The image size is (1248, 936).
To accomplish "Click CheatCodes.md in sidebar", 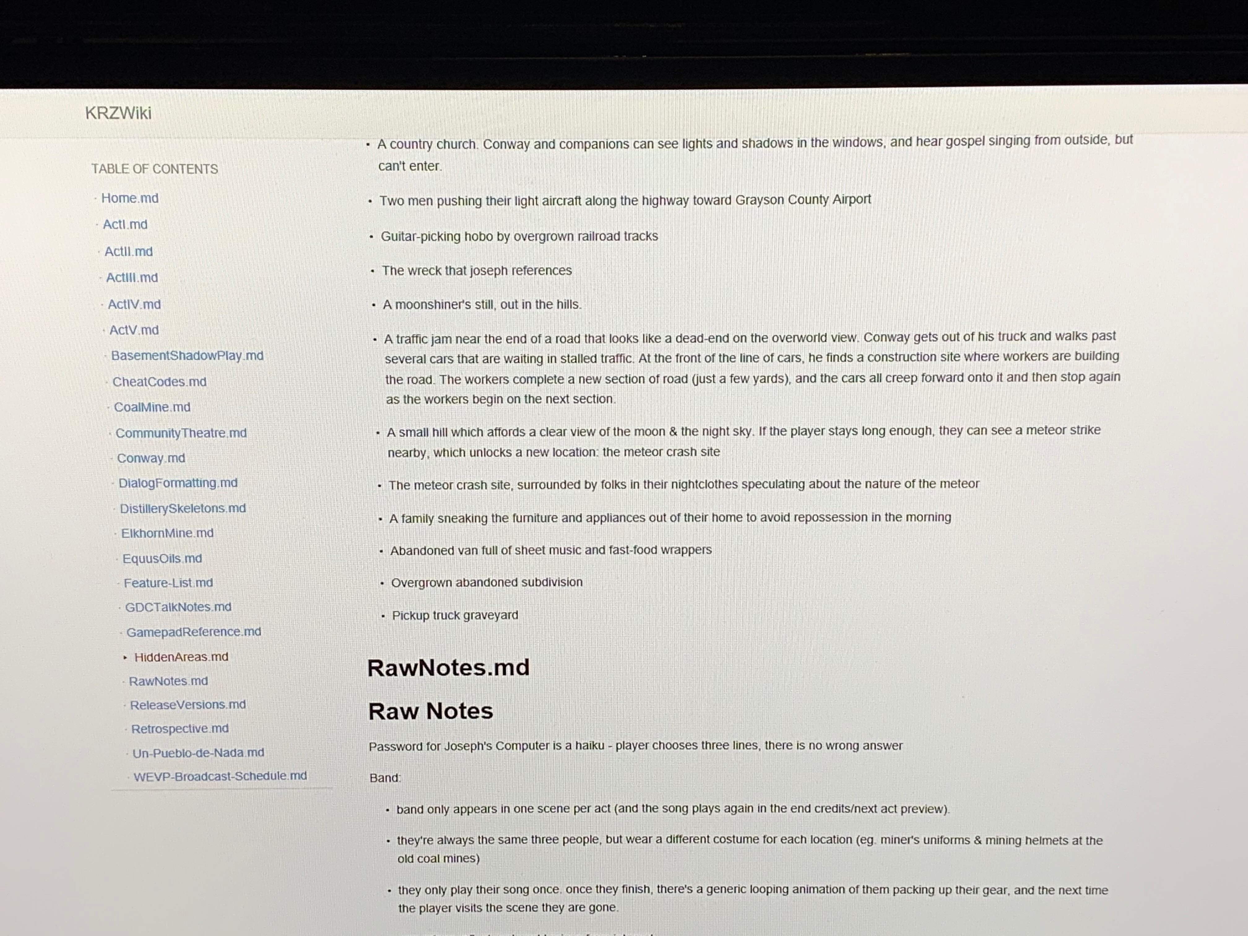I will [159, 381].
